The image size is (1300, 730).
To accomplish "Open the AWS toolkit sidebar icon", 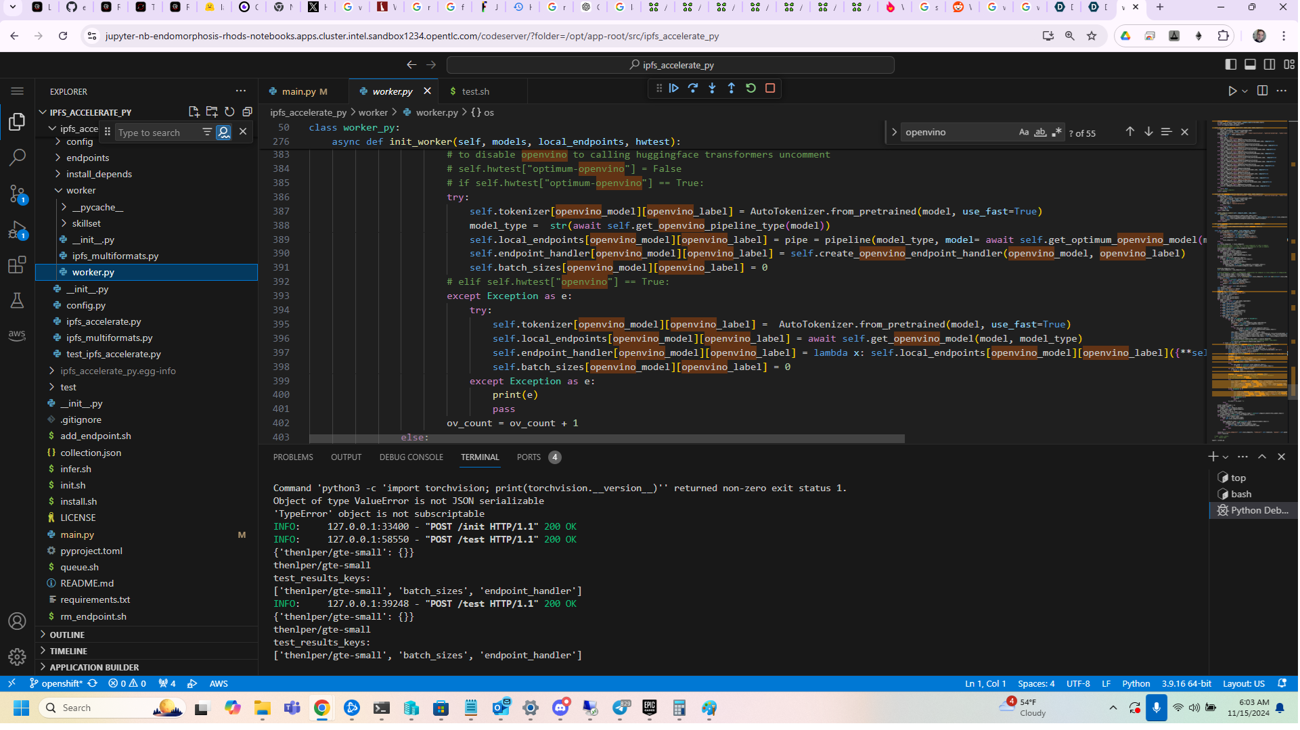I will coord(18,336).
